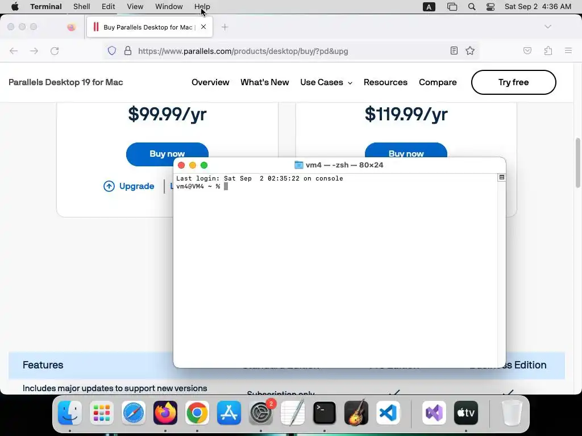Open Firefox from the Dock
Image resolution: width=582 pixels, height=436 pixels.
(165, 413)
